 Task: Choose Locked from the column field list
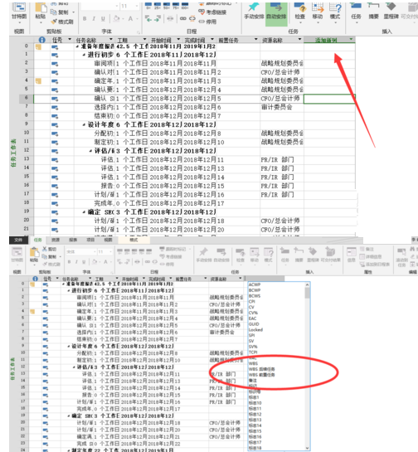tap(255, 329)
